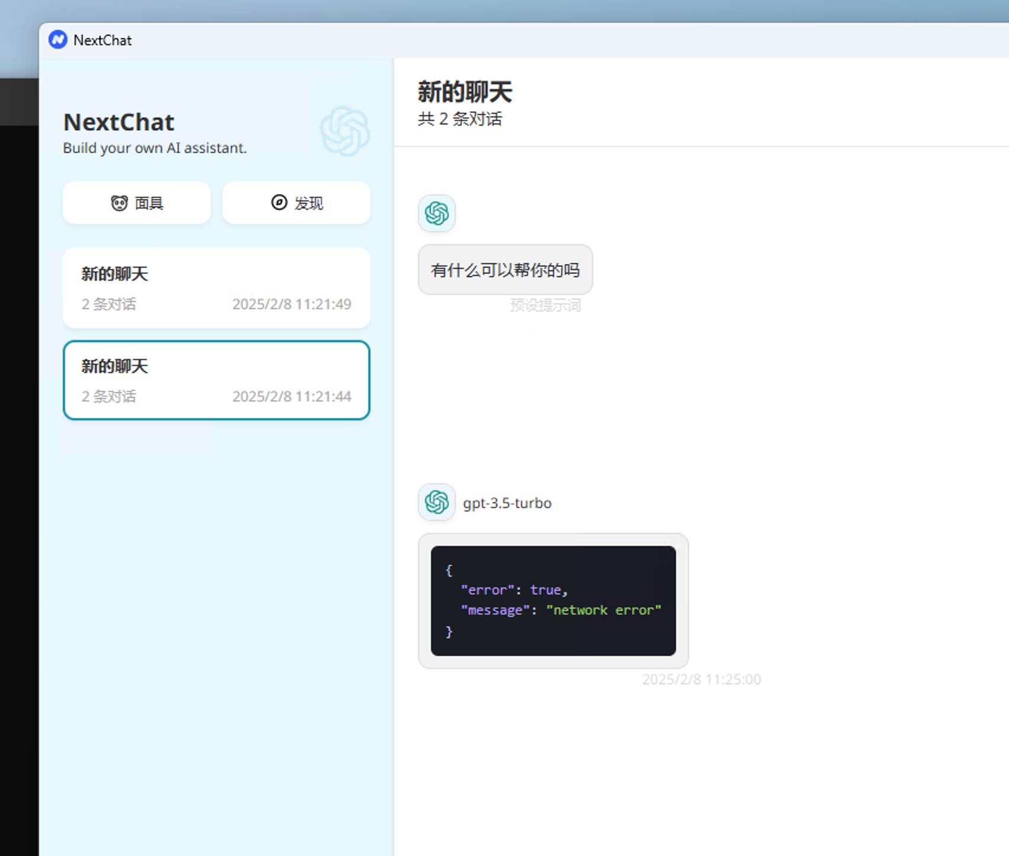Click the 共 2 条对话 subtitle
This screenshot has height=856, width=1009.
460,119
